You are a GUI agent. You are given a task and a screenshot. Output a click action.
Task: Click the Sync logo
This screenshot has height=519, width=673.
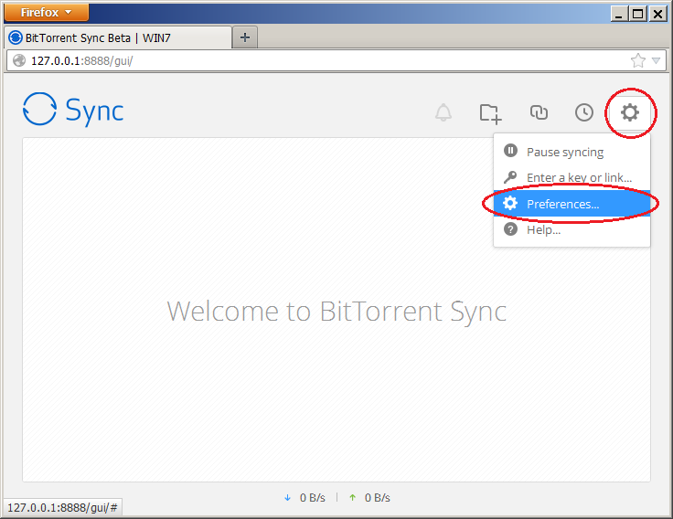click(73, 111)
